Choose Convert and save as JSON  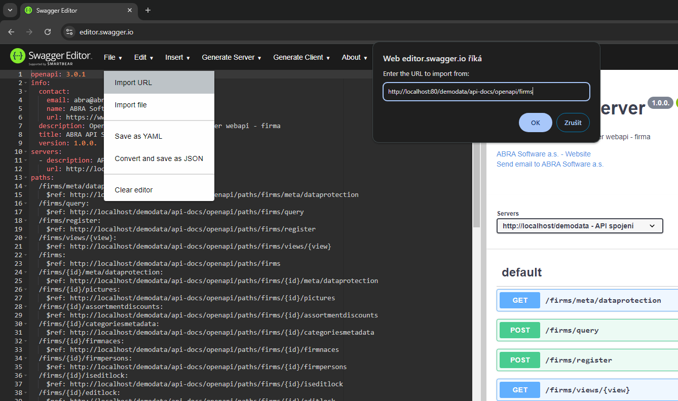tap(159, 158)
